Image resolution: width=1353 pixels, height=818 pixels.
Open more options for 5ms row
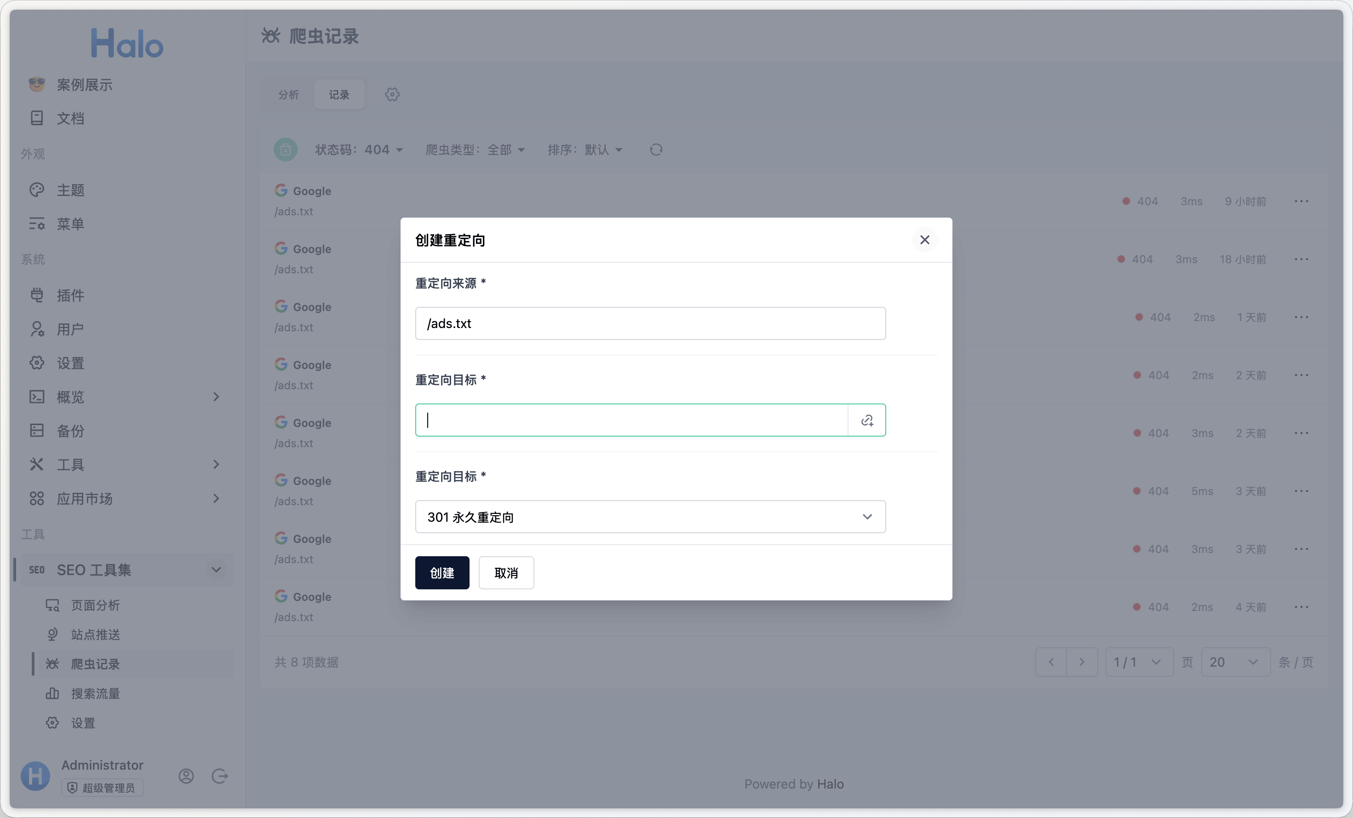[x=1301, y=490]
